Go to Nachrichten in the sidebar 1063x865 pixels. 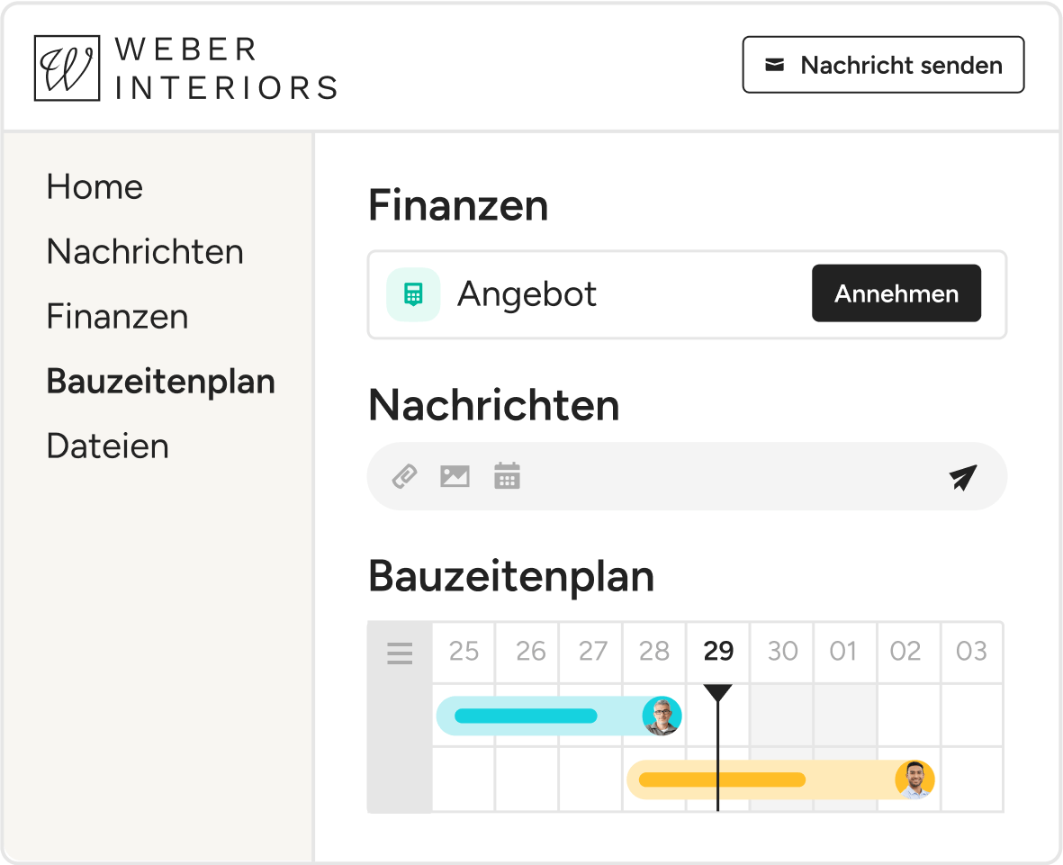click(145, 251)
